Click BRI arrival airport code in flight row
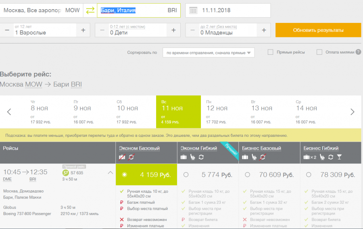This screenshot has height=229, width=363. click(33, 179)
